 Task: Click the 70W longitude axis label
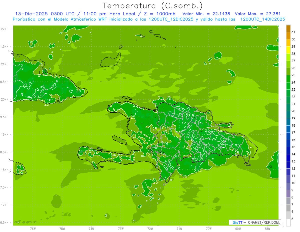click(x=209, y=228)
